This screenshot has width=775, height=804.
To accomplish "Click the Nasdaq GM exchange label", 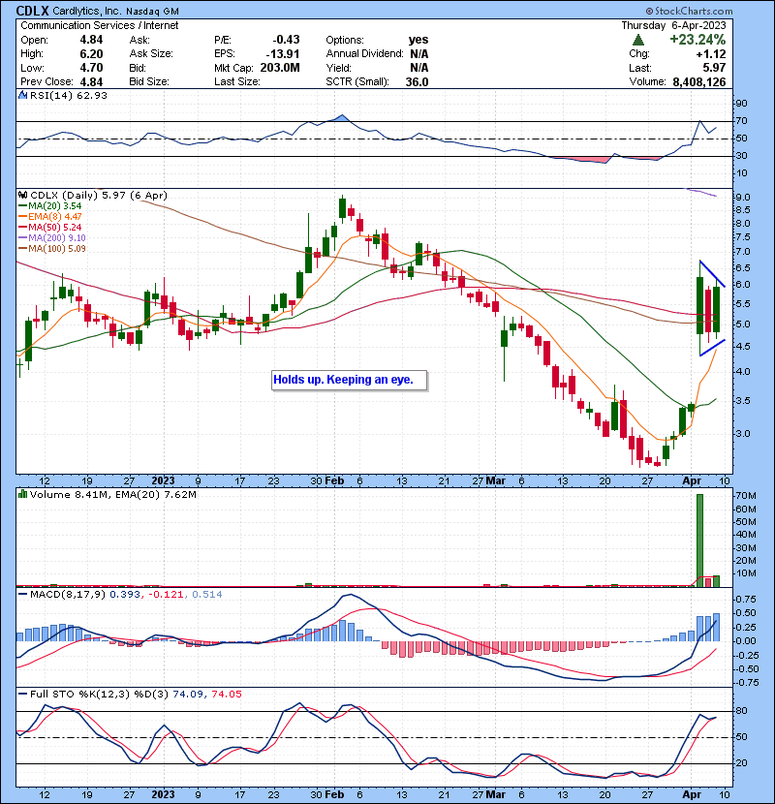I will click(x=152, y=11).
